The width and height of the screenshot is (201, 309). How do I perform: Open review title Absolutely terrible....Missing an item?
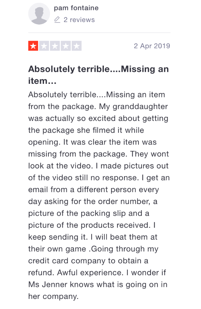(98, 75)
